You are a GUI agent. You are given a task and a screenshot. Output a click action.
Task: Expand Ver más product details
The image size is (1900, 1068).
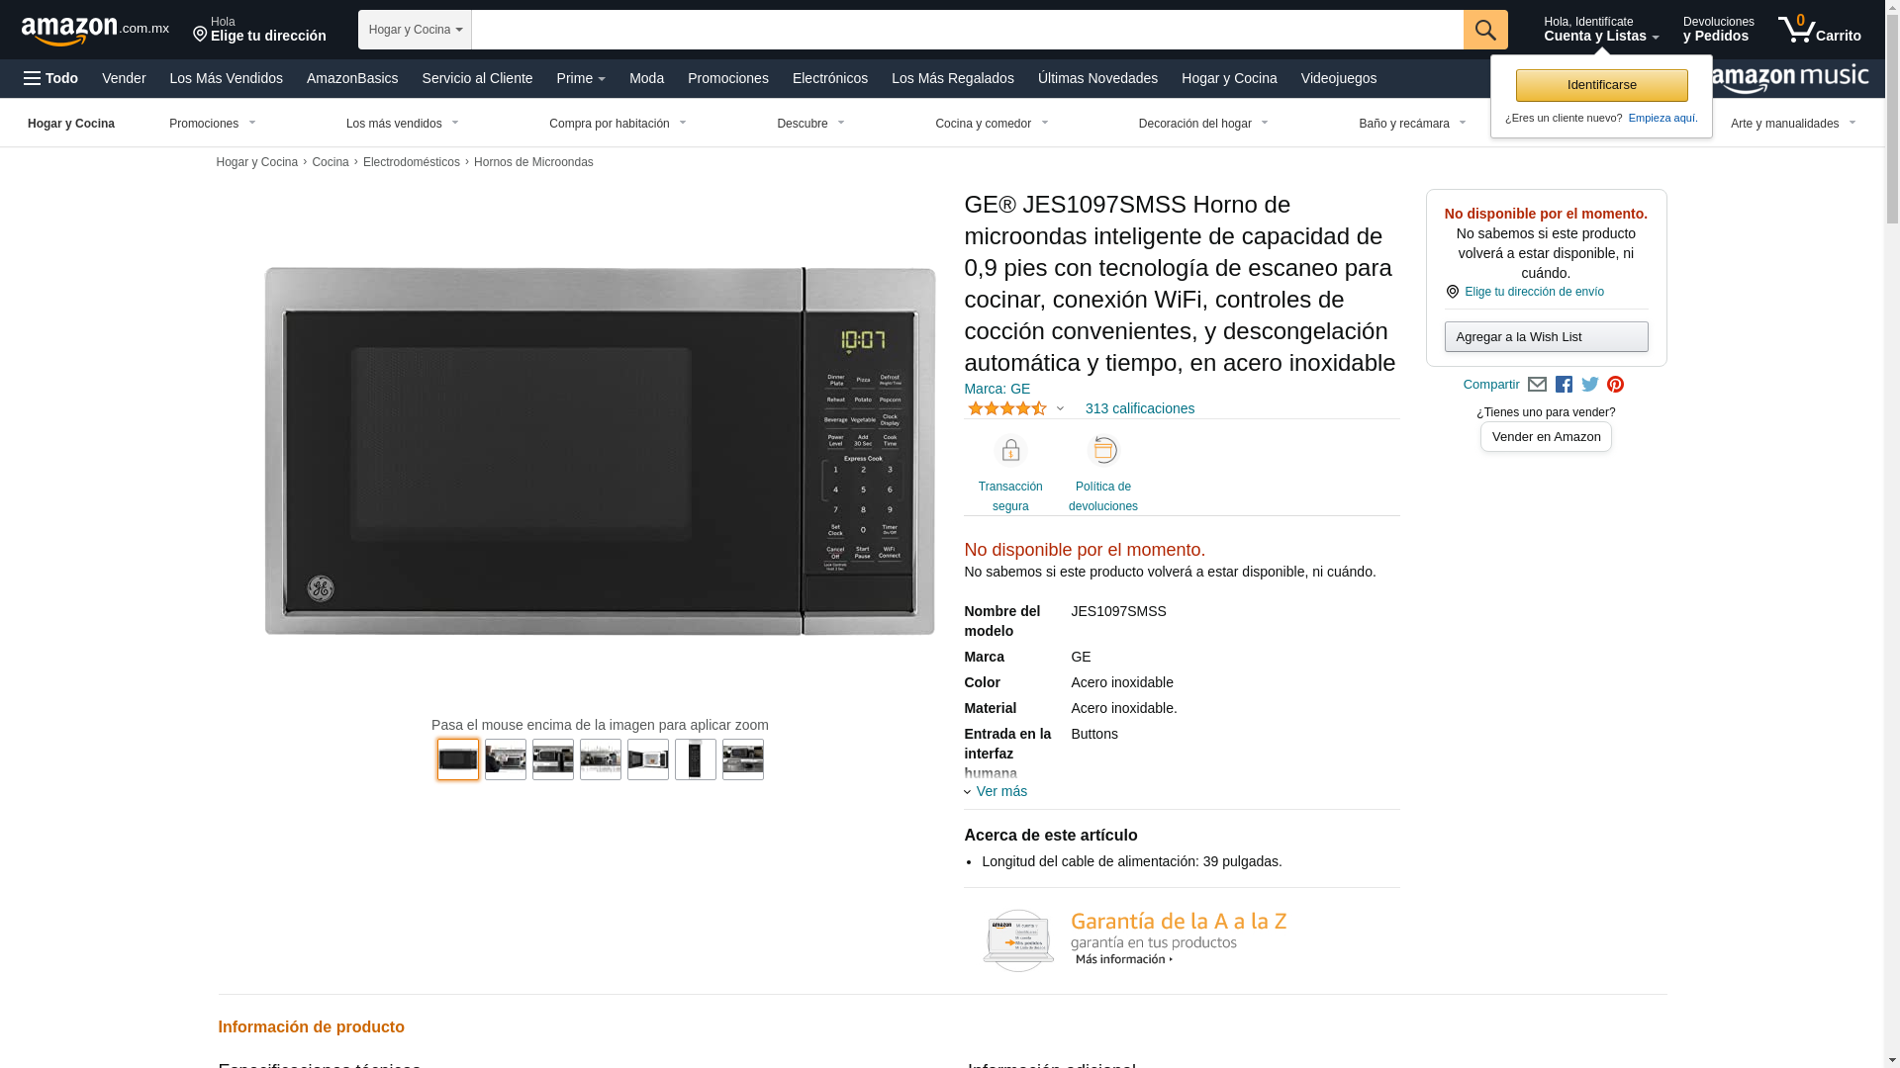tap(1000, 791)
